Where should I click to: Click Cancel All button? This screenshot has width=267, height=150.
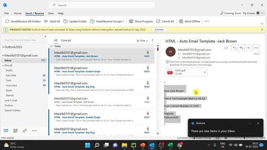click(x=165, y=21)
